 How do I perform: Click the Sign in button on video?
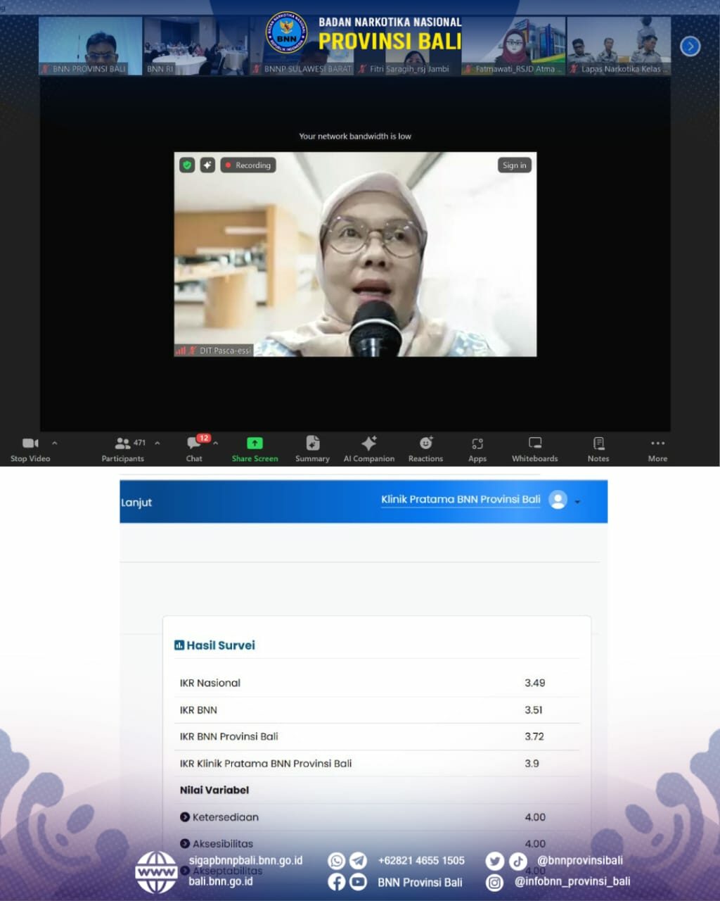click(x=514, y=165)
